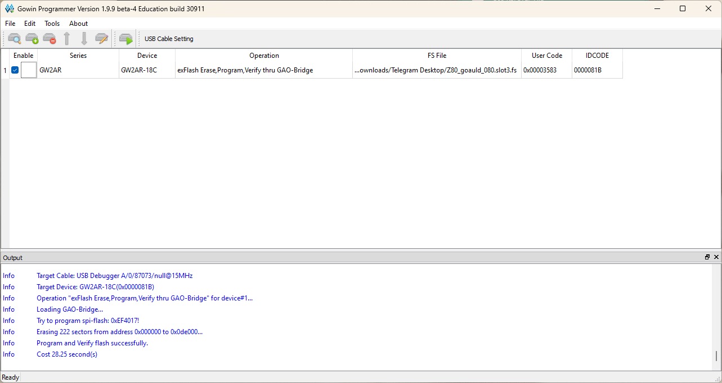Click the Remove Device icon
This screenshot has width=722, height=383.
click(x=50, y=39)
